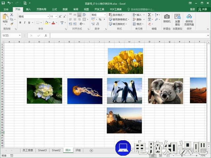This screenshot has height=158, width=211.
Task: Add a new sheet with plus button
Action: tap(91, 150)
